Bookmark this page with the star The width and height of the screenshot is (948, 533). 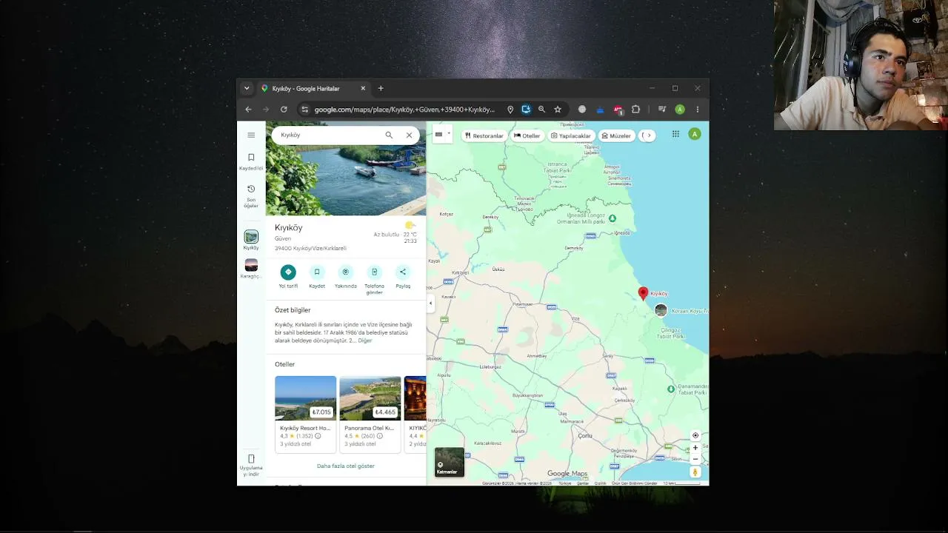pyautogui.click(x=558, y=110)
